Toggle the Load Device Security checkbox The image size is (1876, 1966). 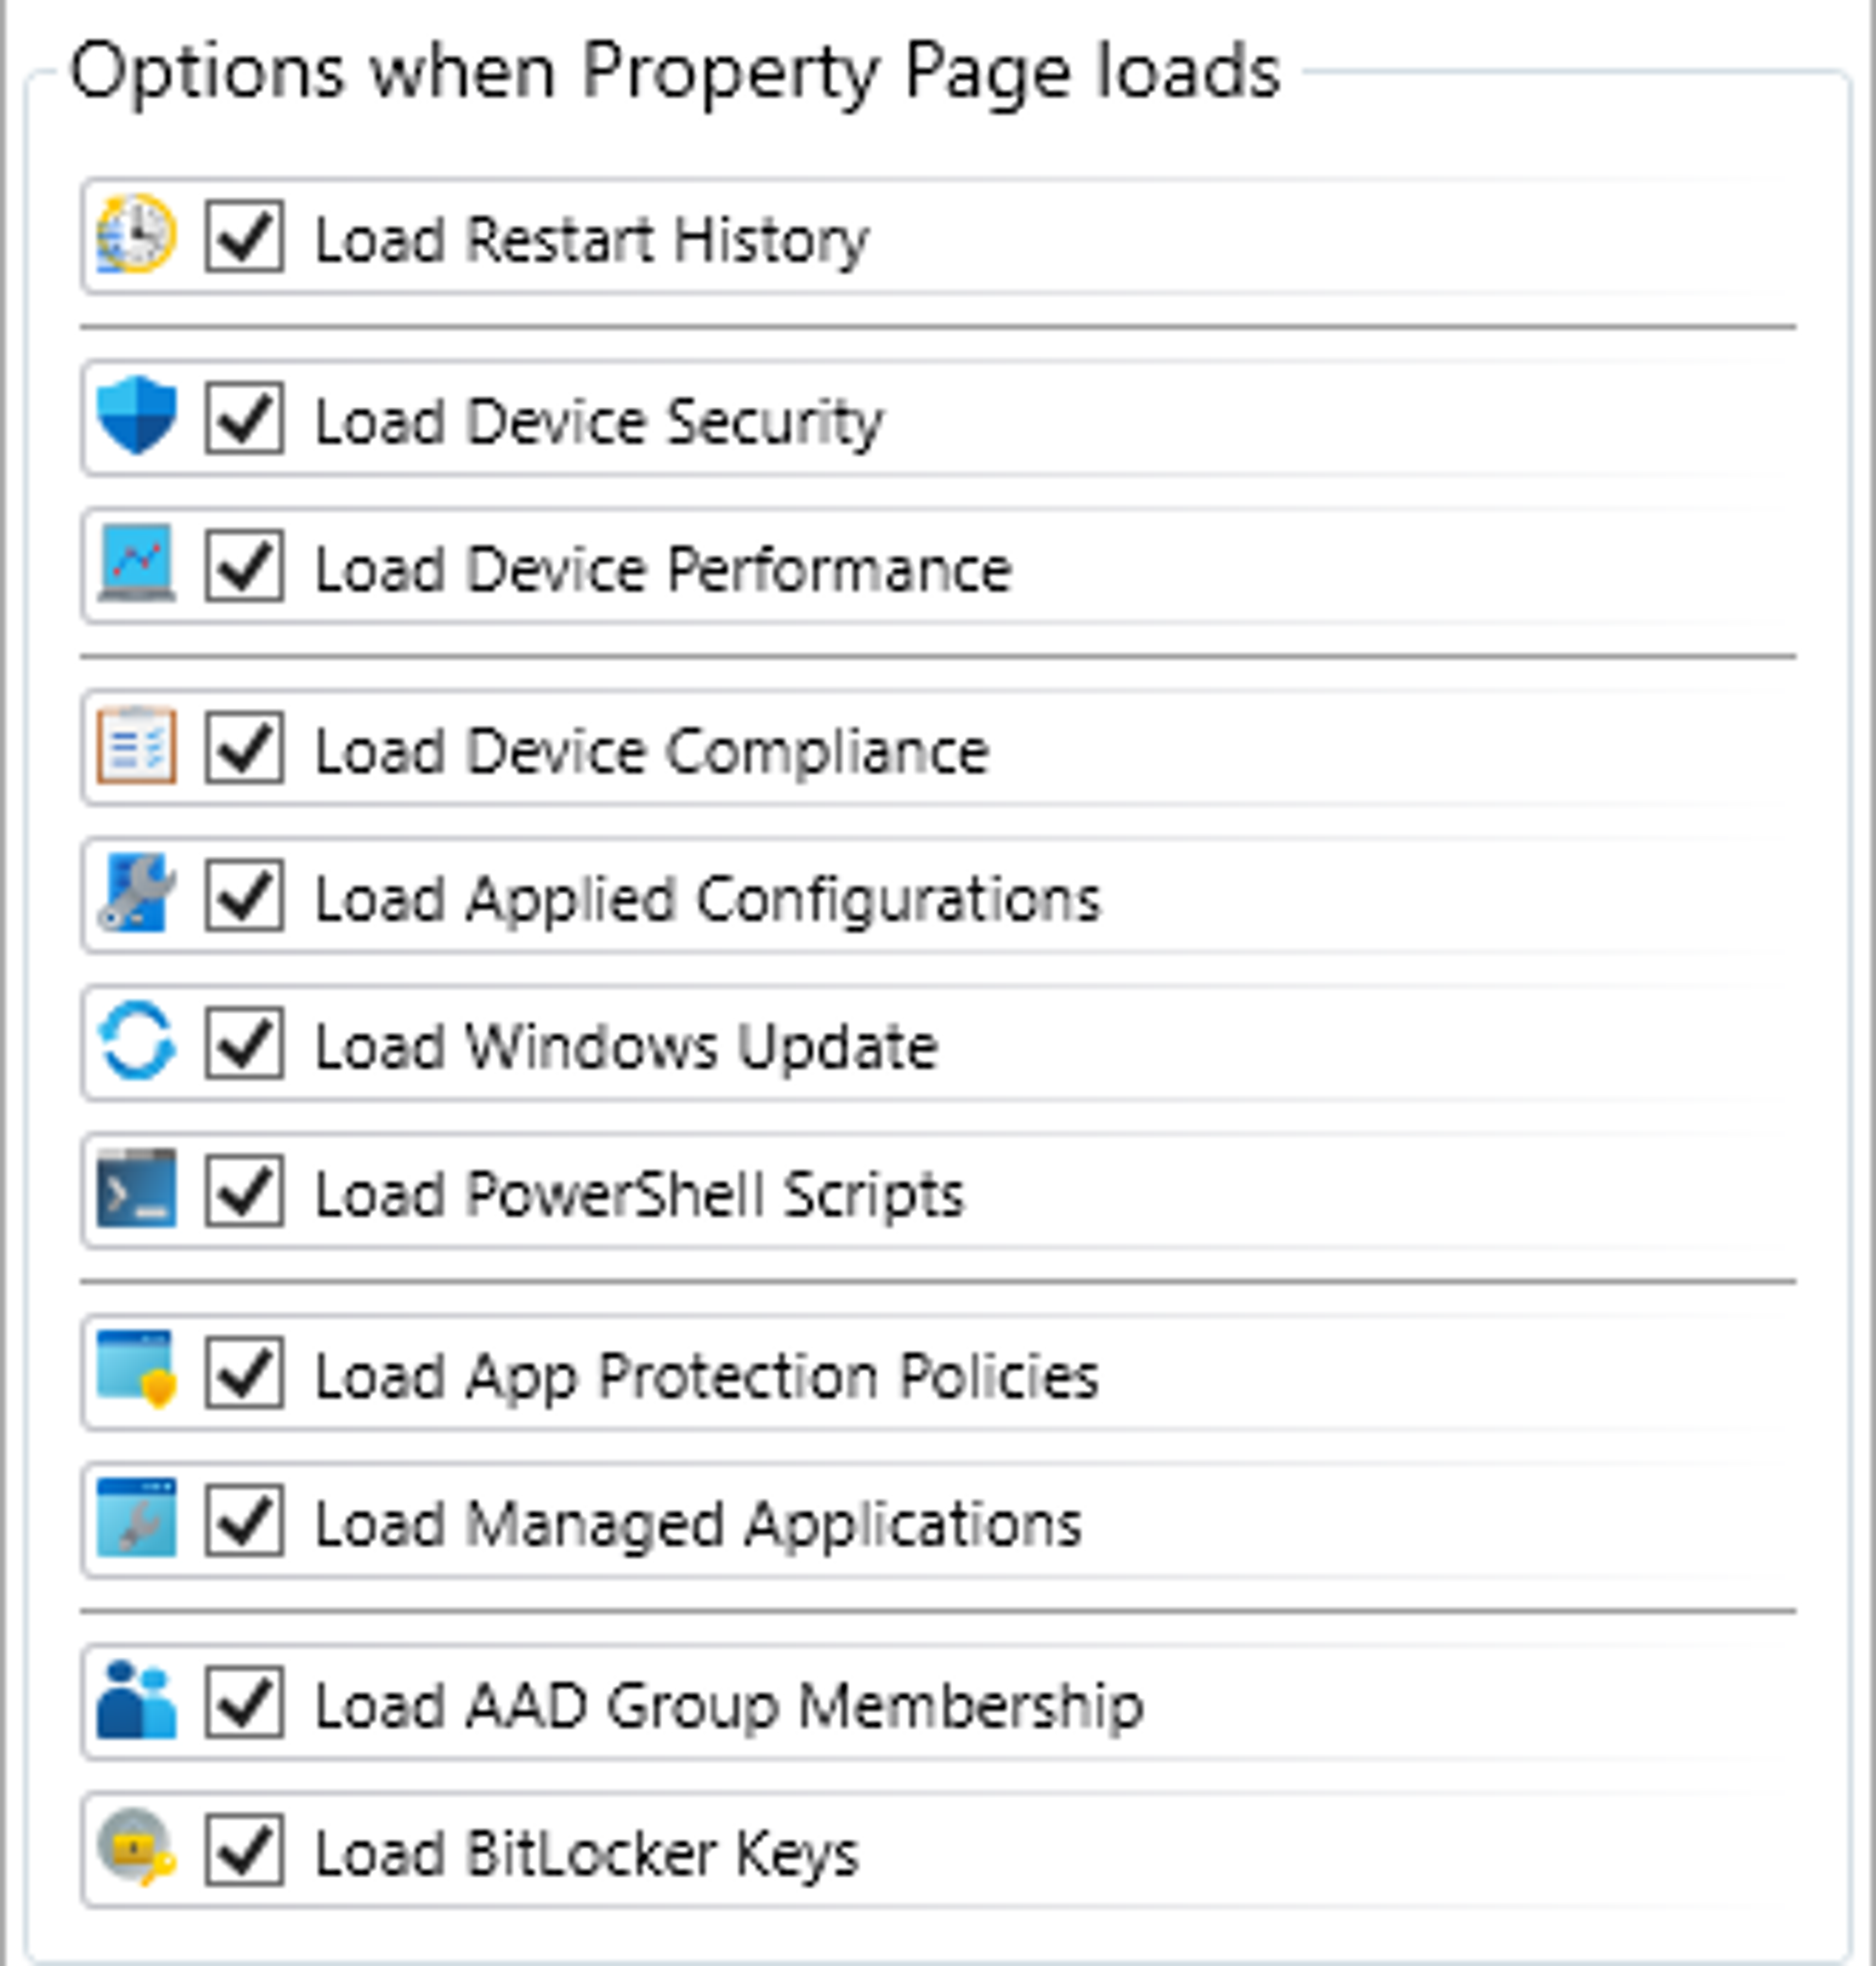pos(244,418)
